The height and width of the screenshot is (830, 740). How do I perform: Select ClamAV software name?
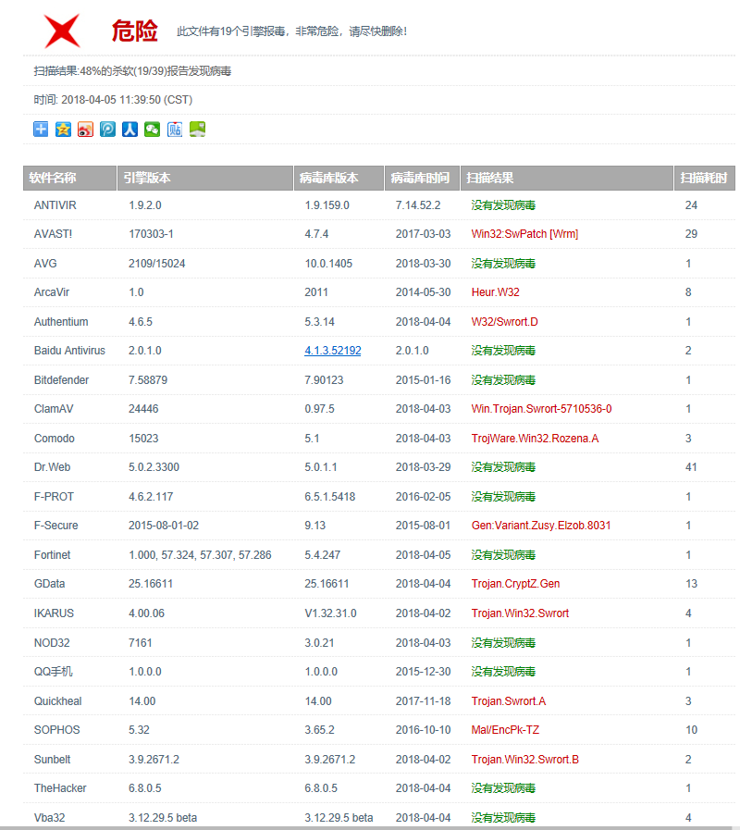[54, 409]
